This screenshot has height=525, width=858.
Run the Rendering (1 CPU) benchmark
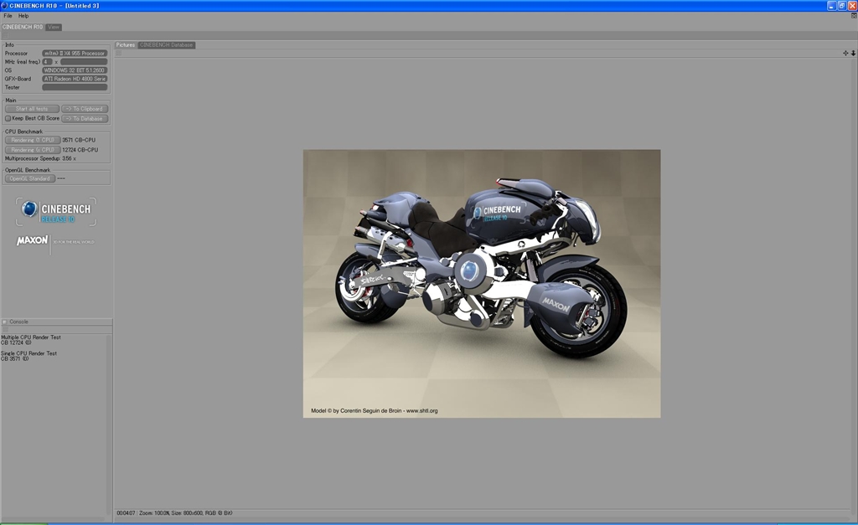tap(32, 140)
